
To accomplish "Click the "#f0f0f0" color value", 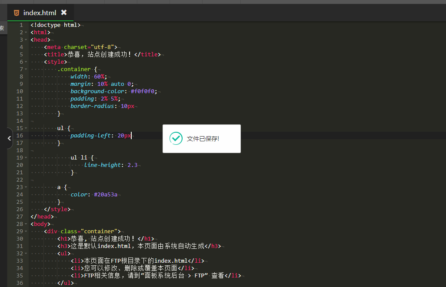I will tap(143, 91).
